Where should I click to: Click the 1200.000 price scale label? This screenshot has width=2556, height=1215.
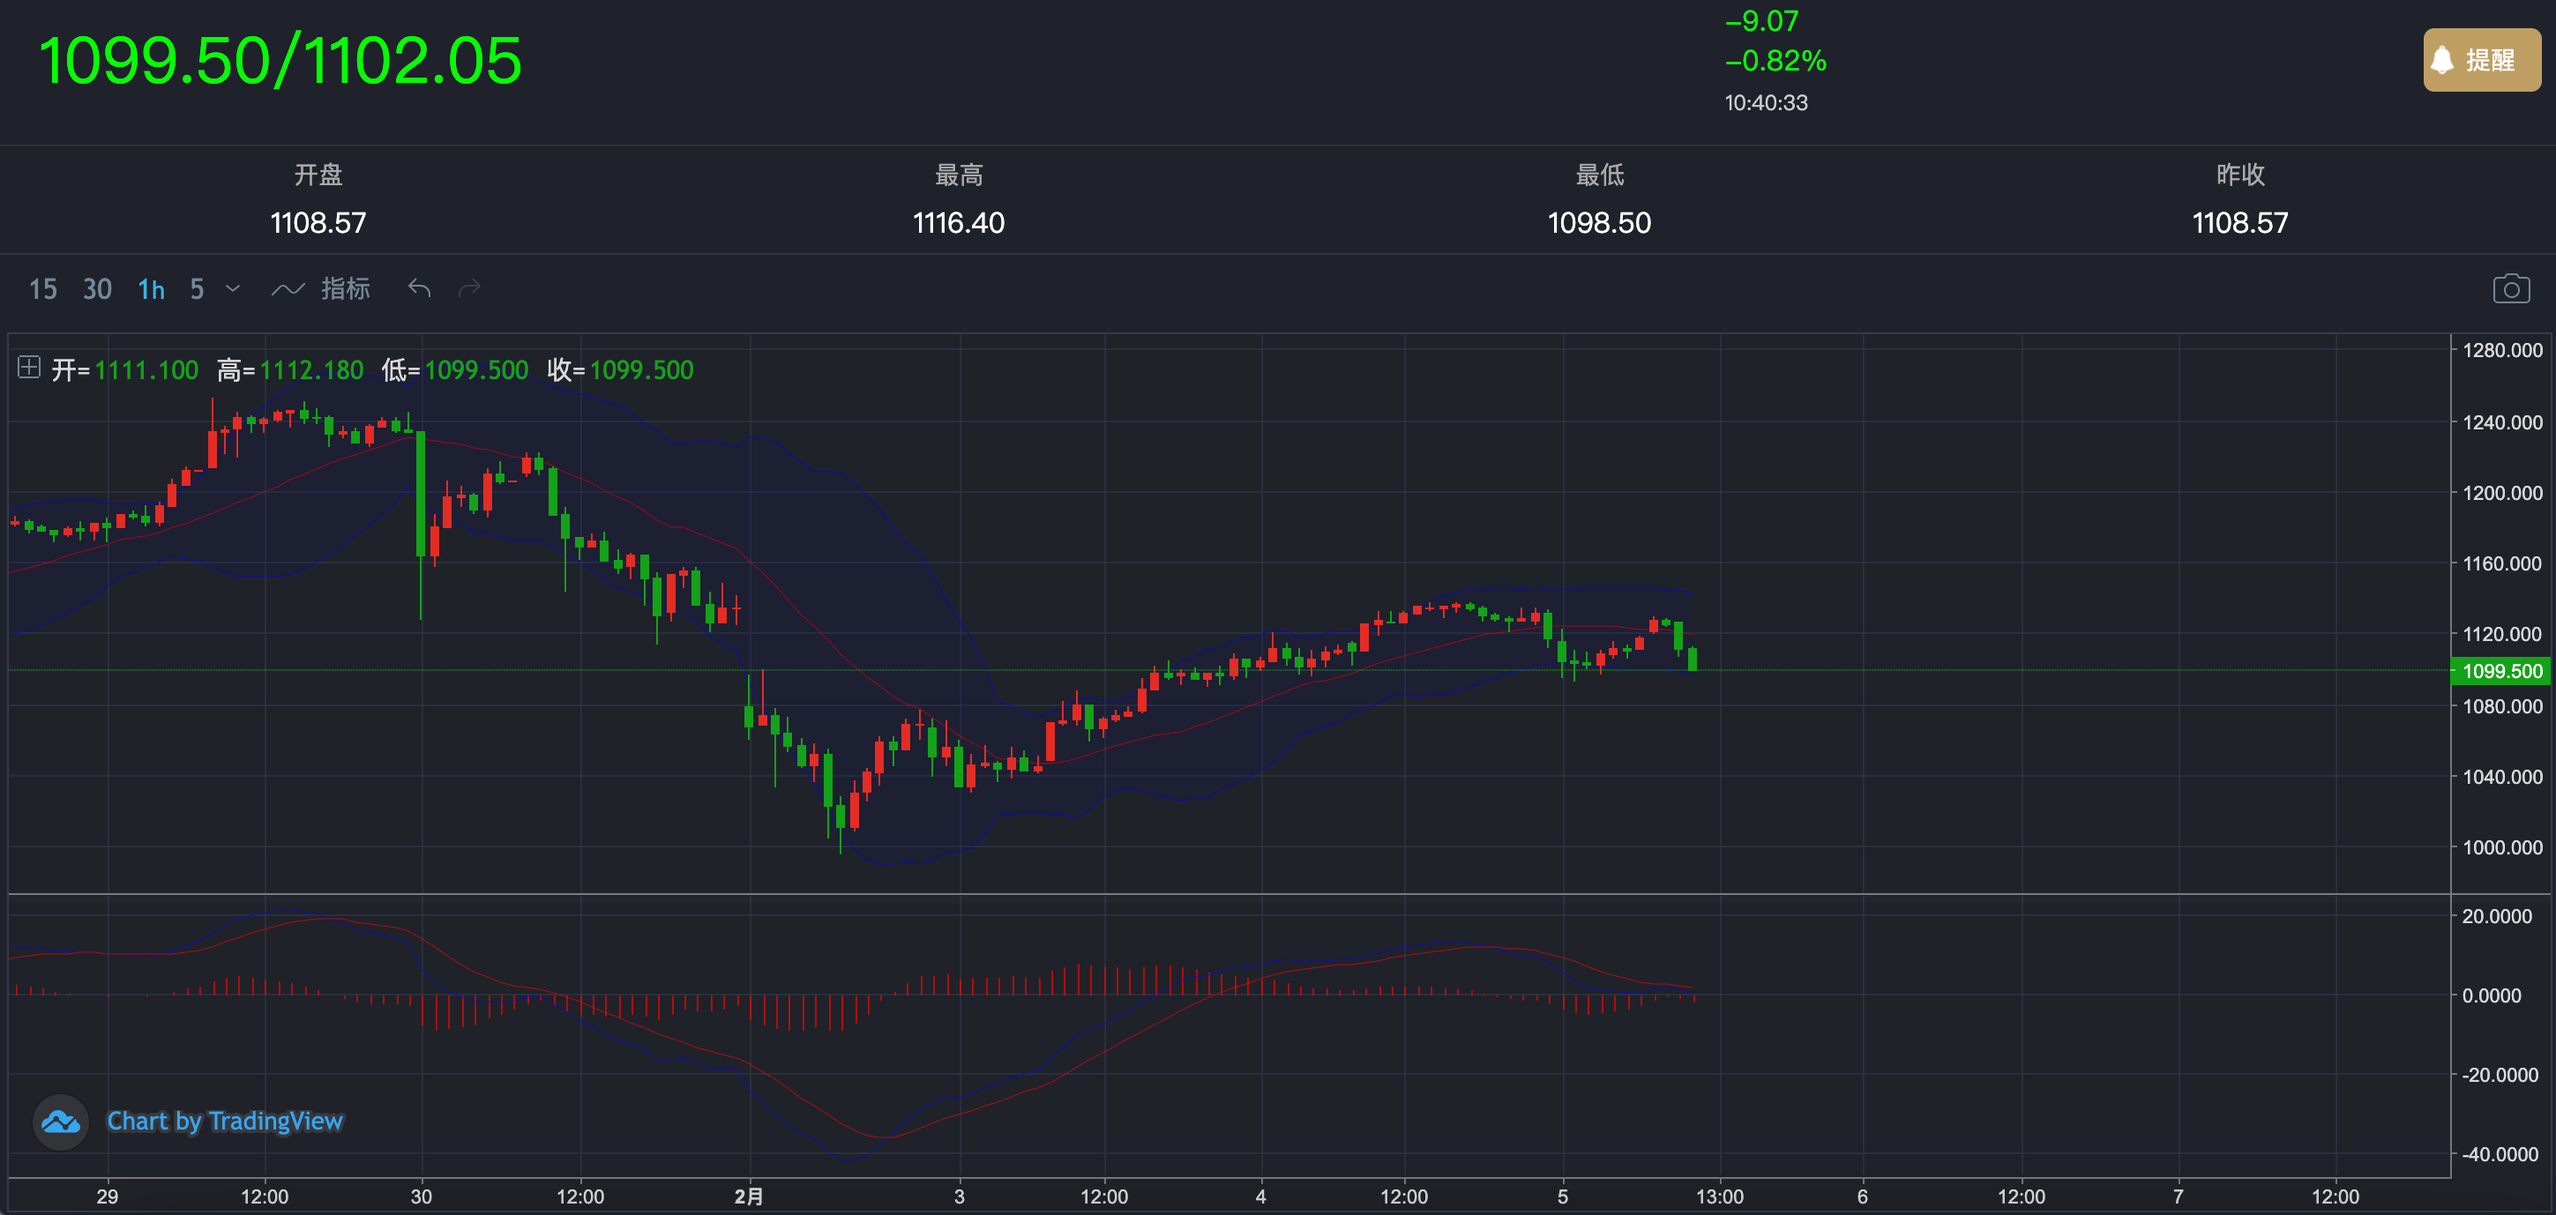coord(2501,493)
